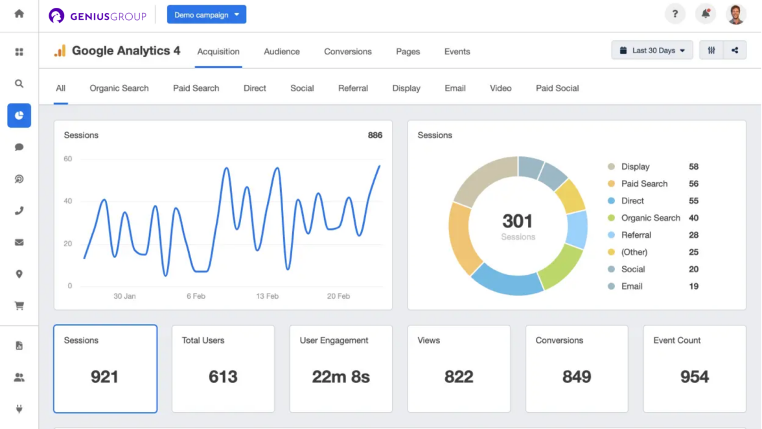762x429 pixels.
Task: Open the filter sliders settings button
Action: point(711,51)
